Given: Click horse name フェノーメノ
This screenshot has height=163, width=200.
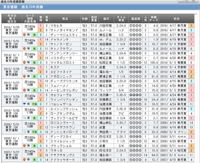Looking at the screenshot, I should (x=60, y=86).
